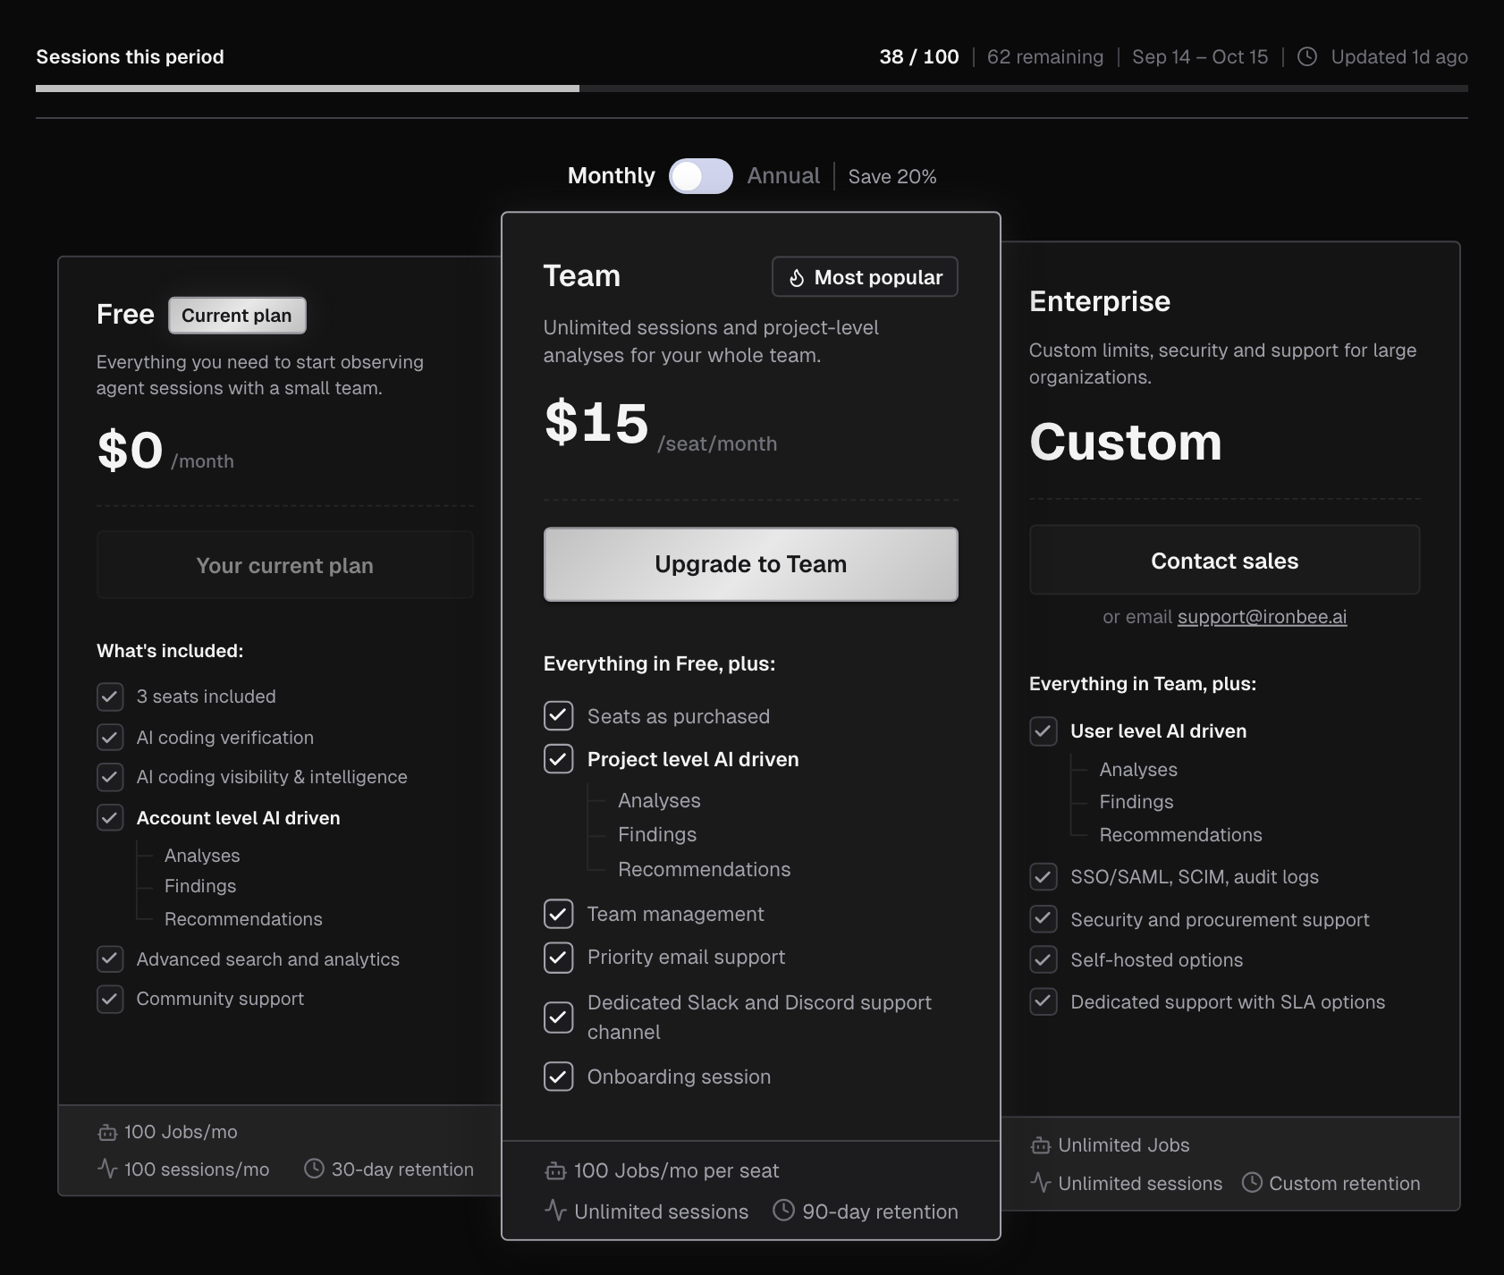Click the 62 remaining text
The height and width of the screenshot is (1275, 1504).
[x=1045, y=57]
